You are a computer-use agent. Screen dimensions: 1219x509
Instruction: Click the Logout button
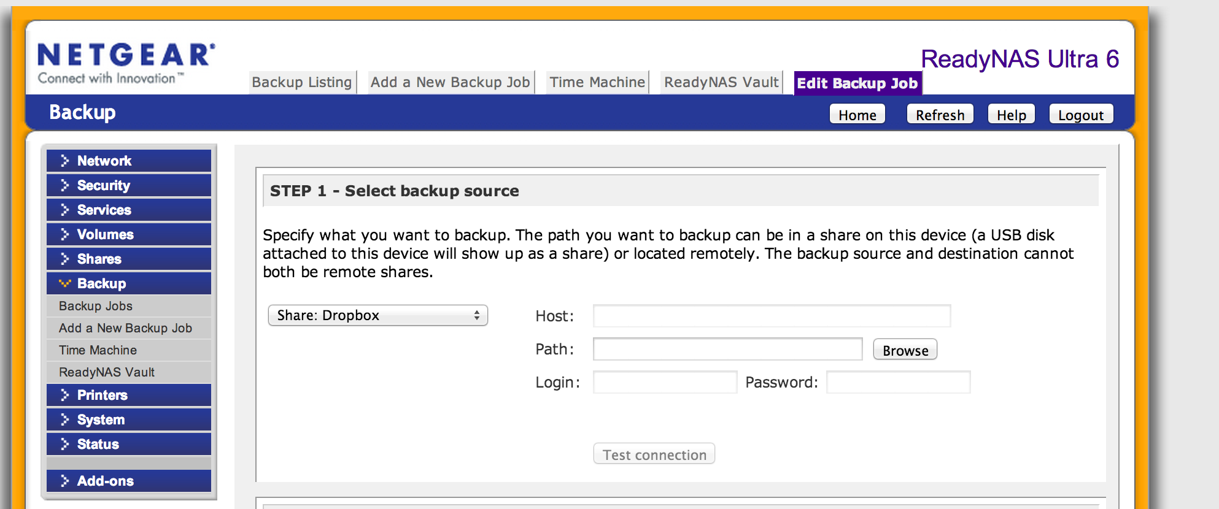click(x=1080, y=115)
